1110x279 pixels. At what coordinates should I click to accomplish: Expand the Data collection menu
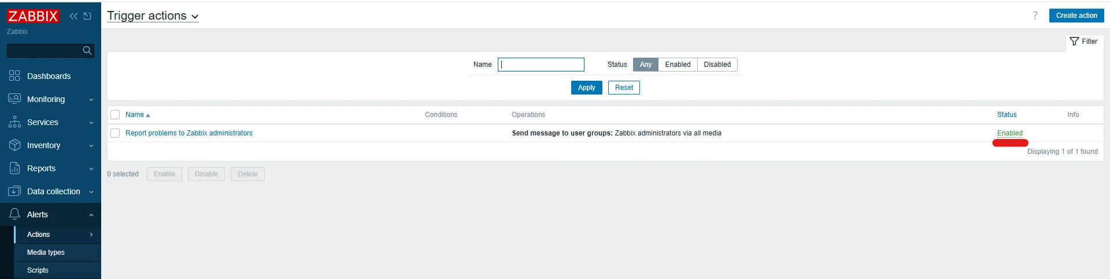pyautogui.click(x=50, y=191)
